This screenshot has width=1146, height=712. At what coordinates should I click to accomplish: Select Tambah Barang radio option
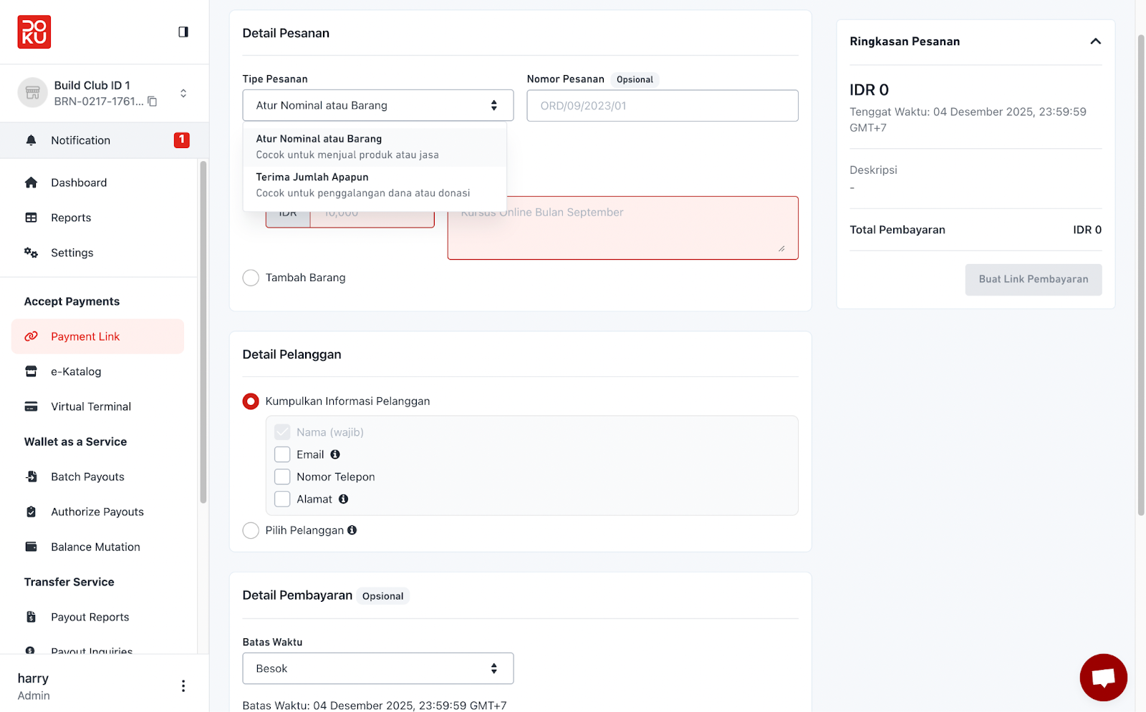[251, 278]
